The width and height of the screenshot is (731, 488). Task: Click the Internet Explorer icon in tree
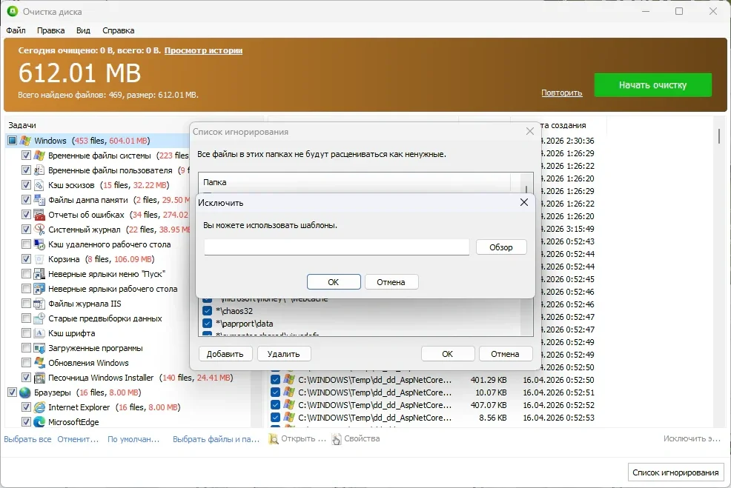coord(40,407)
